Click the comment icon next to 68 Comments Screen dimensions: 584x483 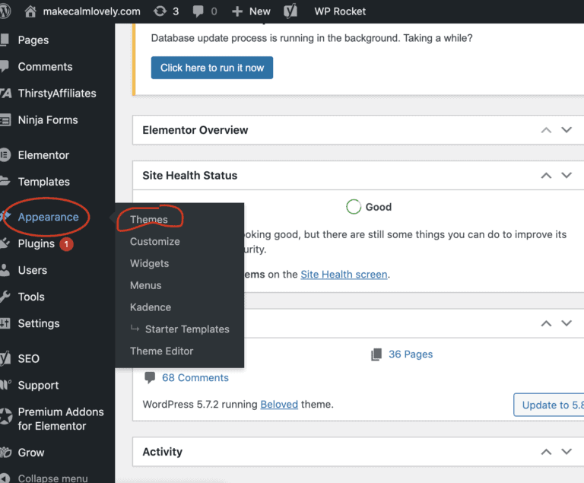(x=150, y=377)
